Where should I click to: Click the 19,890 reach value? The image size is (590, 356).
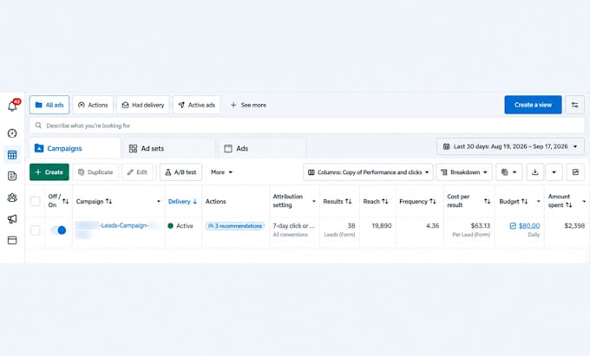coord(382,226)
